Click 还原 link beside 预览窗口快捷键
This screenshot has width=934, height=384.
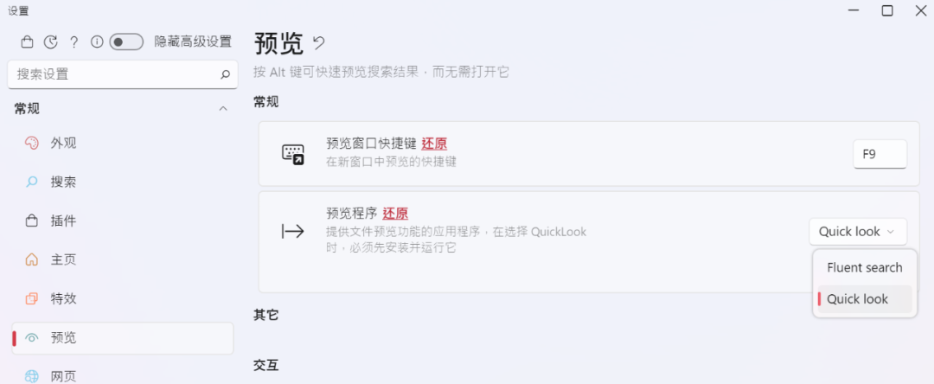(x=434, y=144)
